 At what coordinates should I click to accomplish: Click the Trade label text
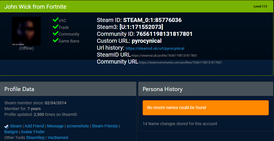(x=63, y=27)
